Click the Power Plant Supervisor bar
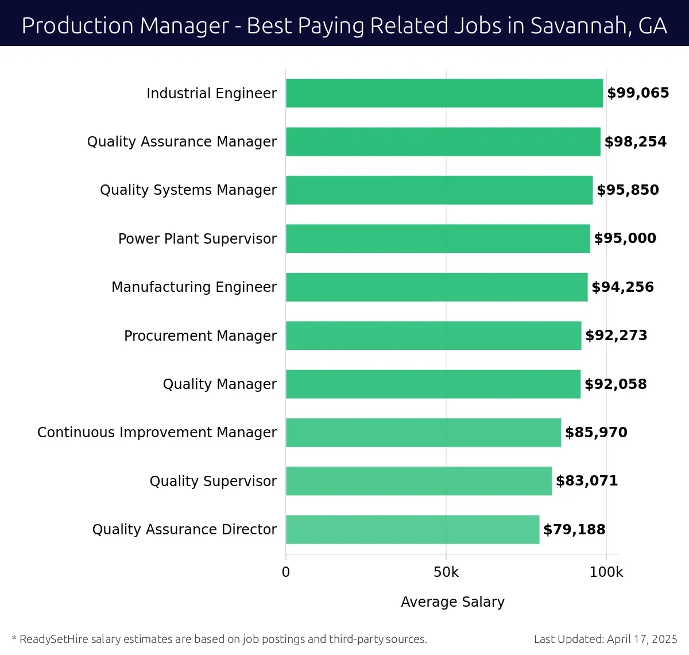The height and width of the screenshot is (655, 689). click(x=438, y=238)
